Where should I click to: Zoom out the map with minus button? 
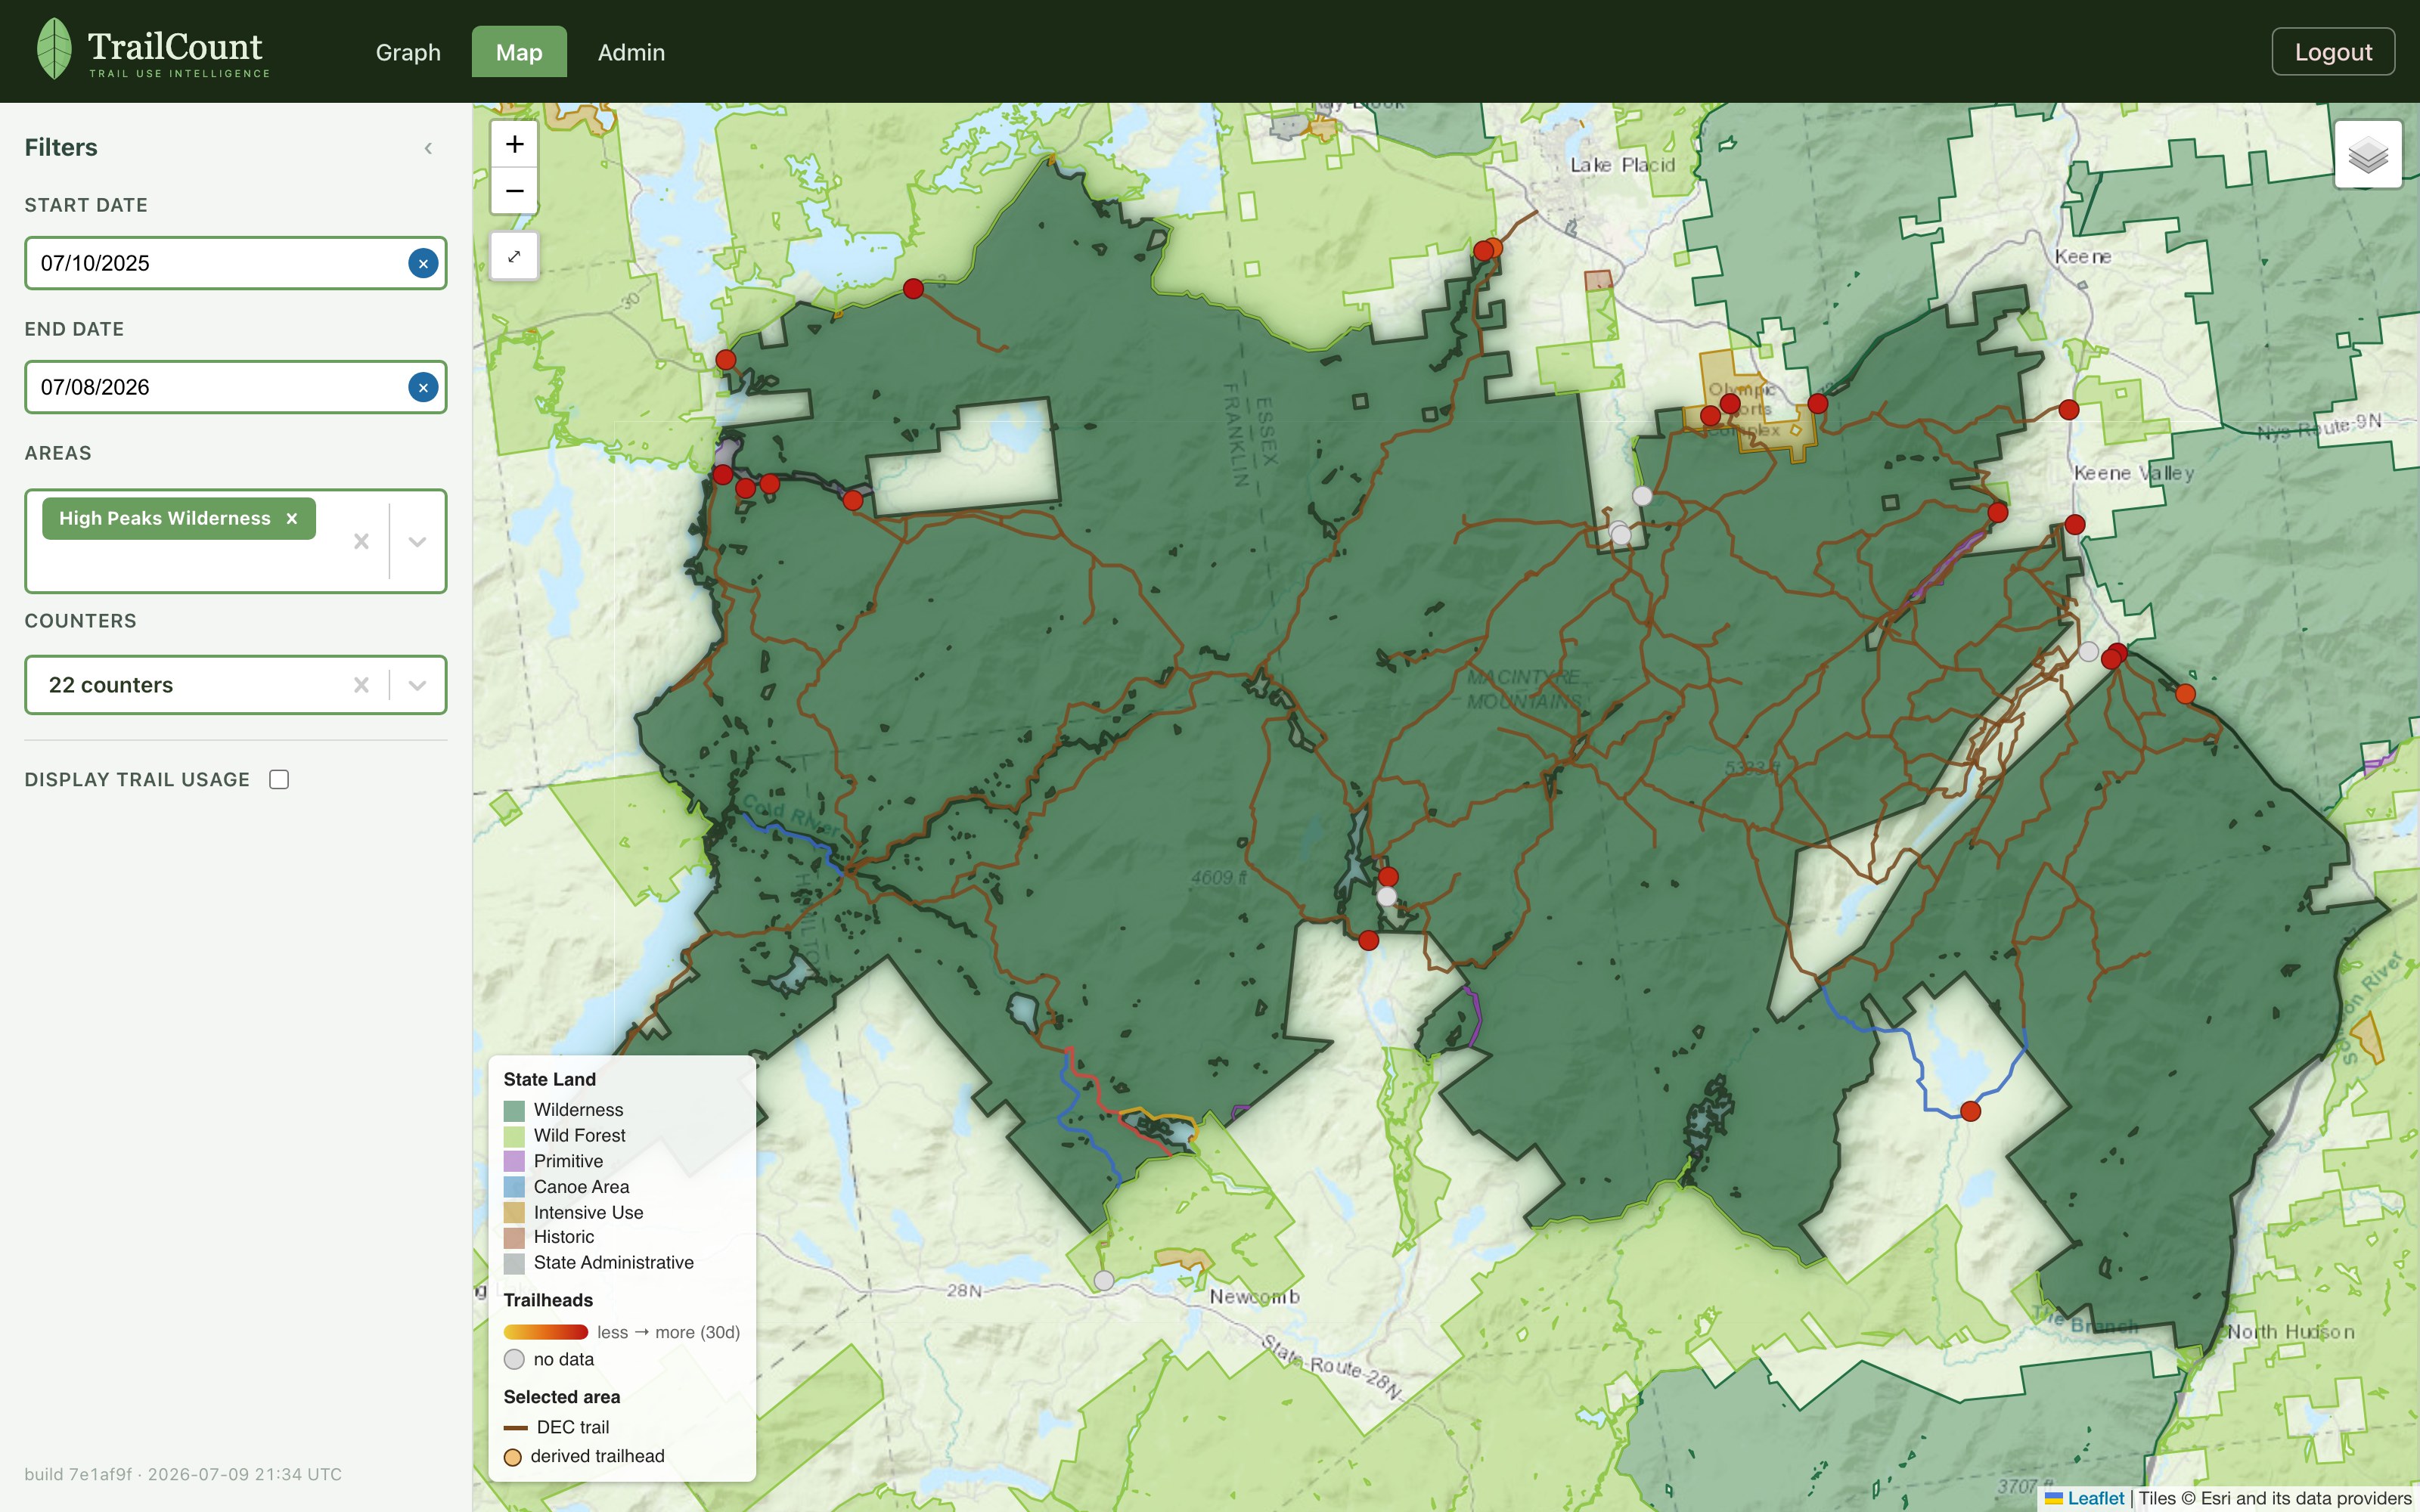coord(514,191)
